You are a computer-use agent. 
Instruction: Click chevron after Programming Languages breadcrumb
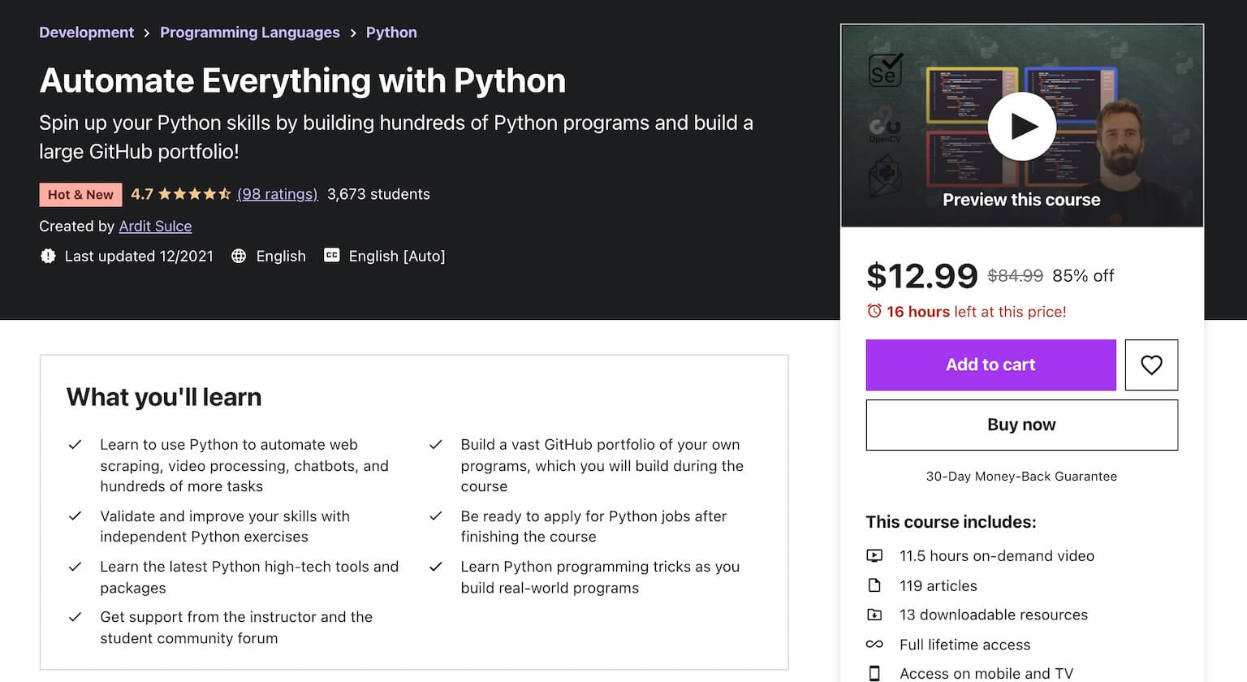pyautogui.click(x=353, y=33)
